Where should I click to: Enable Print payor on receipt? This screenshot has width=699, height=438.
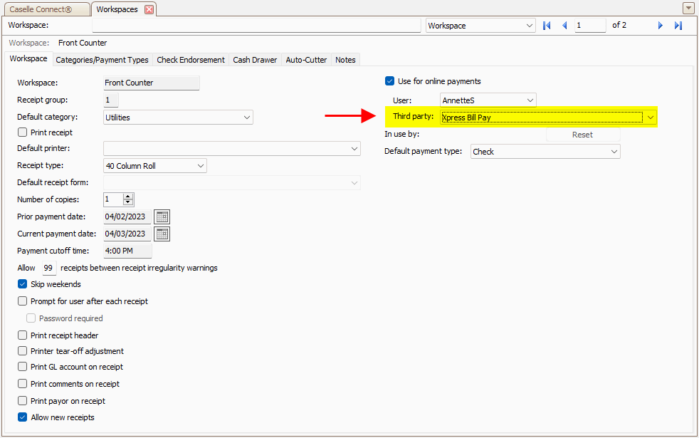[22, 400]
